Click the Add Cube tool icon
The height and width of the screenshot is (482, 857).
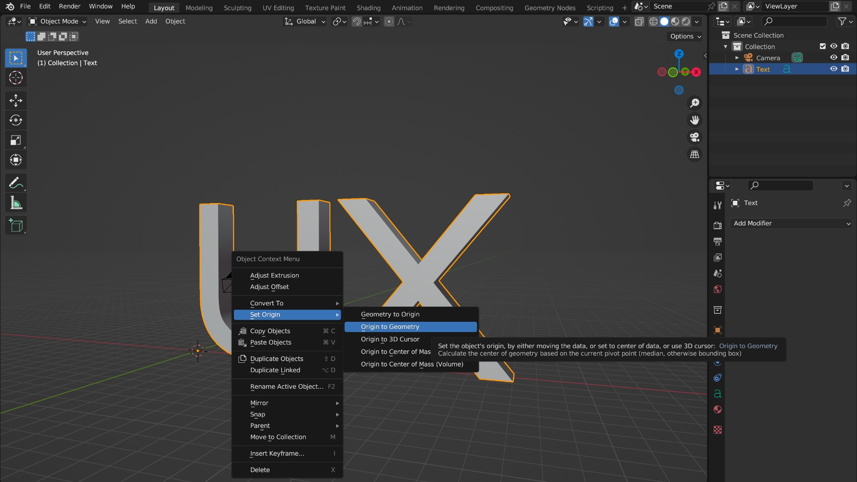[x=16, y=226]
